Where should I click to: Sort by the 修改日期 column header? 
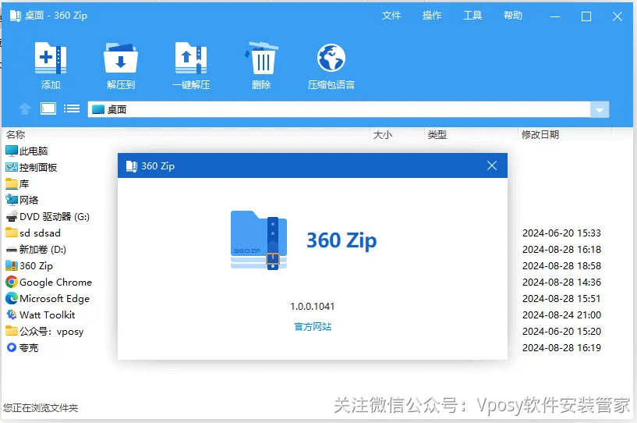tap(540, 135)
